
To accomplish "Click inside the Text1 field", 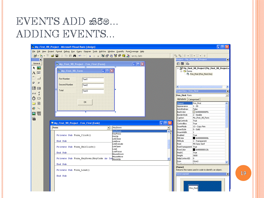I will click(93, 79).
